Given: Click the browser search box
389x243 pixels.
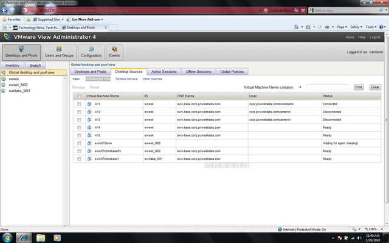Looking at the screenshot, I should point(346,10).
